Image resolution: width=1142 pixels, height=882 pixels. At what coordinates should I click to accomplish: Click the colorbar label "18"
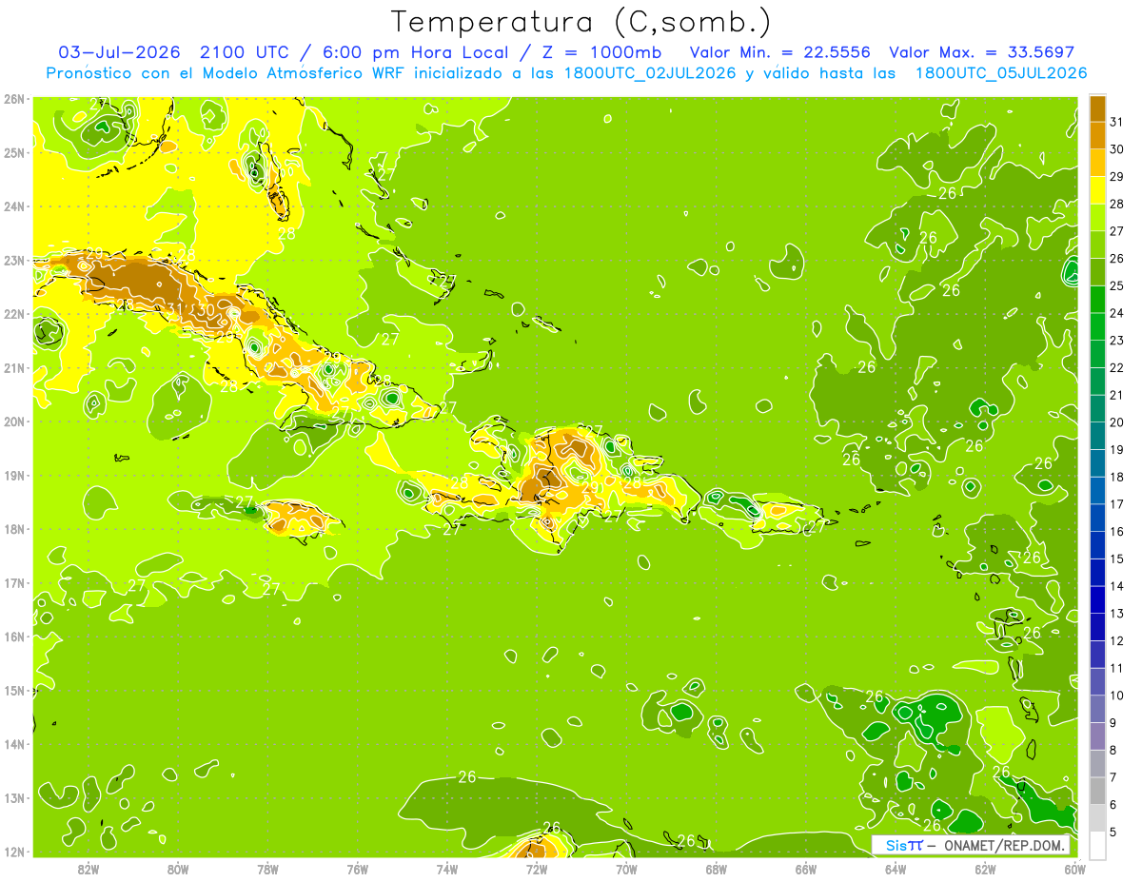pyautogui.click(x=1116, y=477)
